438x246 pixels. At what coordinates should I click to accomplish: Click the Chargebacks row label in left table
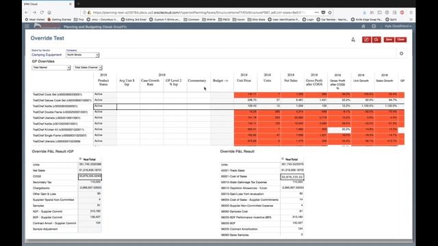coord(41,188)
